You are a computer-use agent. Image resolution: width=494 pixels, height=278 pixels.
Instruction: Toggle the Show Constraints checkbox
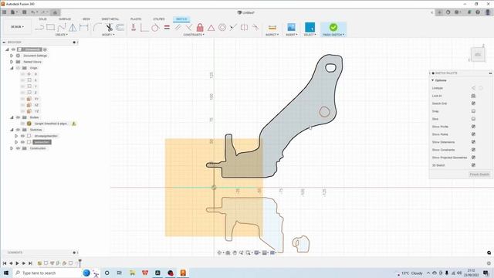[x=473, y=150]
